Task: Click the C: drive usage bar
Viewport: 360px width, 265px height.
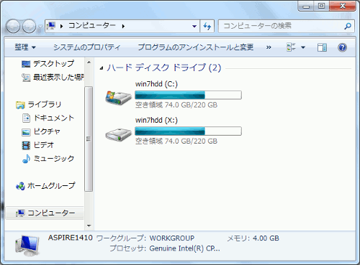Action: [188, 95]
